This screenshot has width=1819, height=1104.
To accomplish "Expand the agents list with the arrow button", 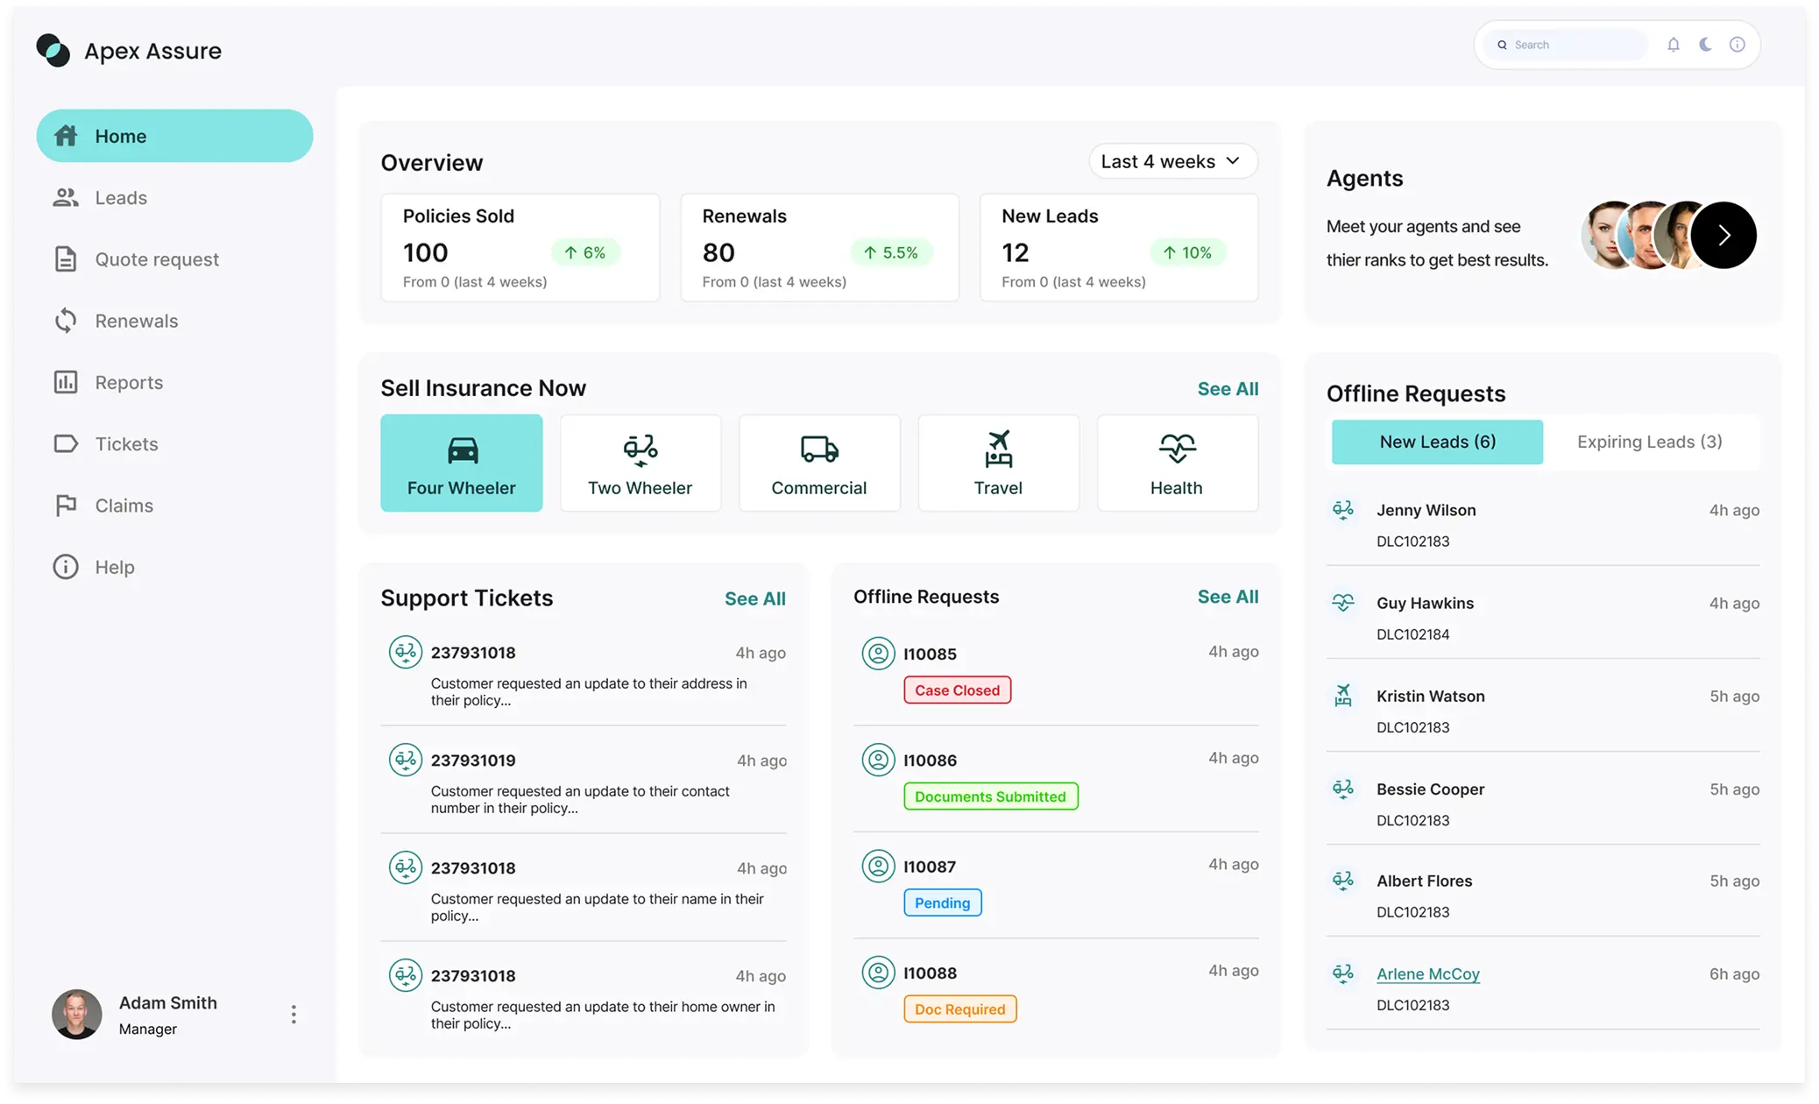I will [1723, 234].
